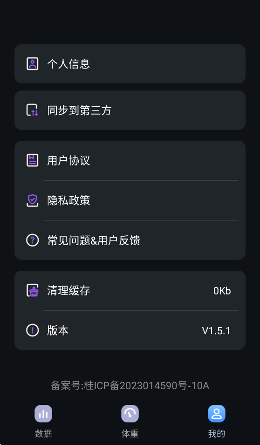Tap the 用户协议 document icon
Screen dimensions: 260x445
pos(32,160)
